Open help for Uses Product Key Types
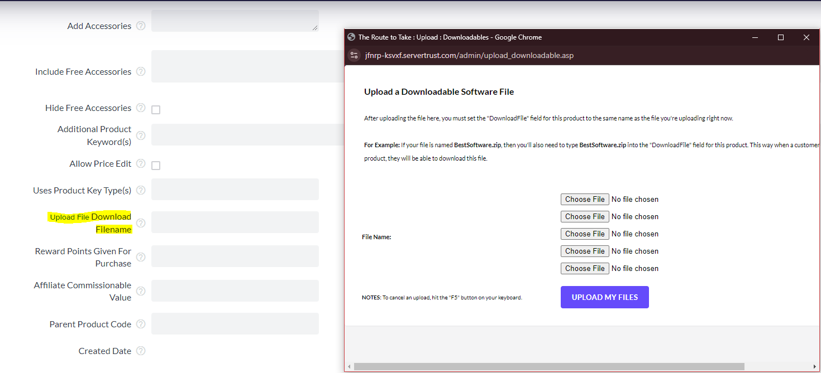 [x=140, y=190]
